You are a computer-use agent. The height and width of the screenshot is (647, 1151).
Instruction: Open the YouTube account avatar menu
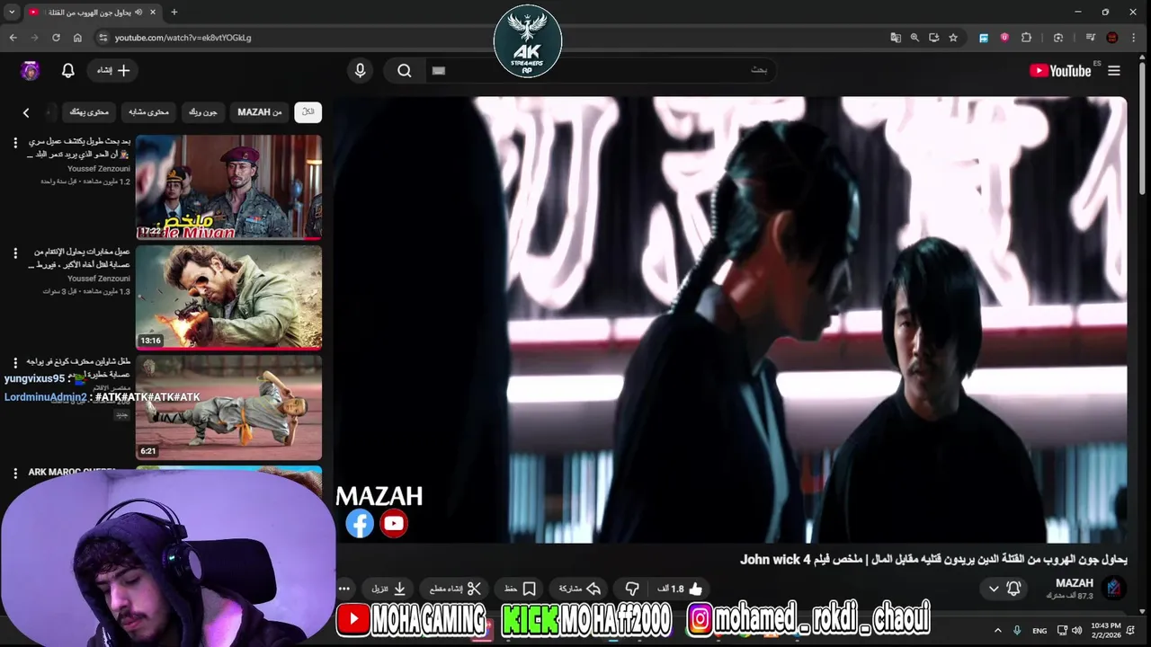(31, 71)
